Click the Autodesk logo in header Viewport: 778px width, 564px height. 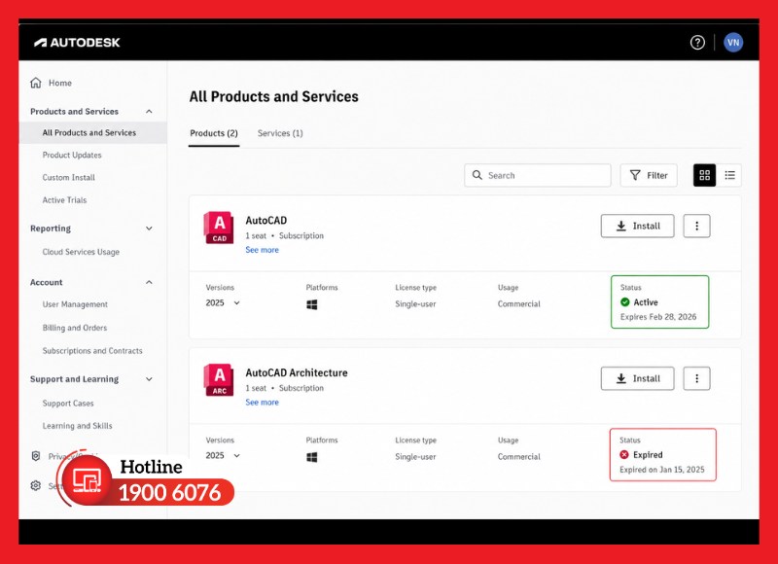click(x=77, y=43)
